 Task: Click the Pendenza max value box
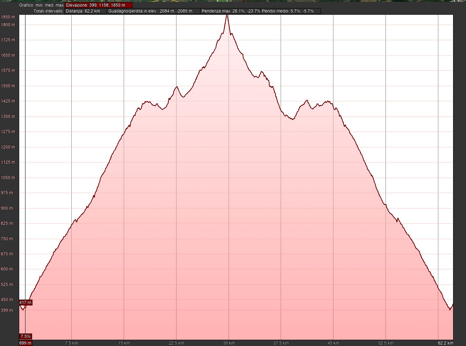pos(230,11)
